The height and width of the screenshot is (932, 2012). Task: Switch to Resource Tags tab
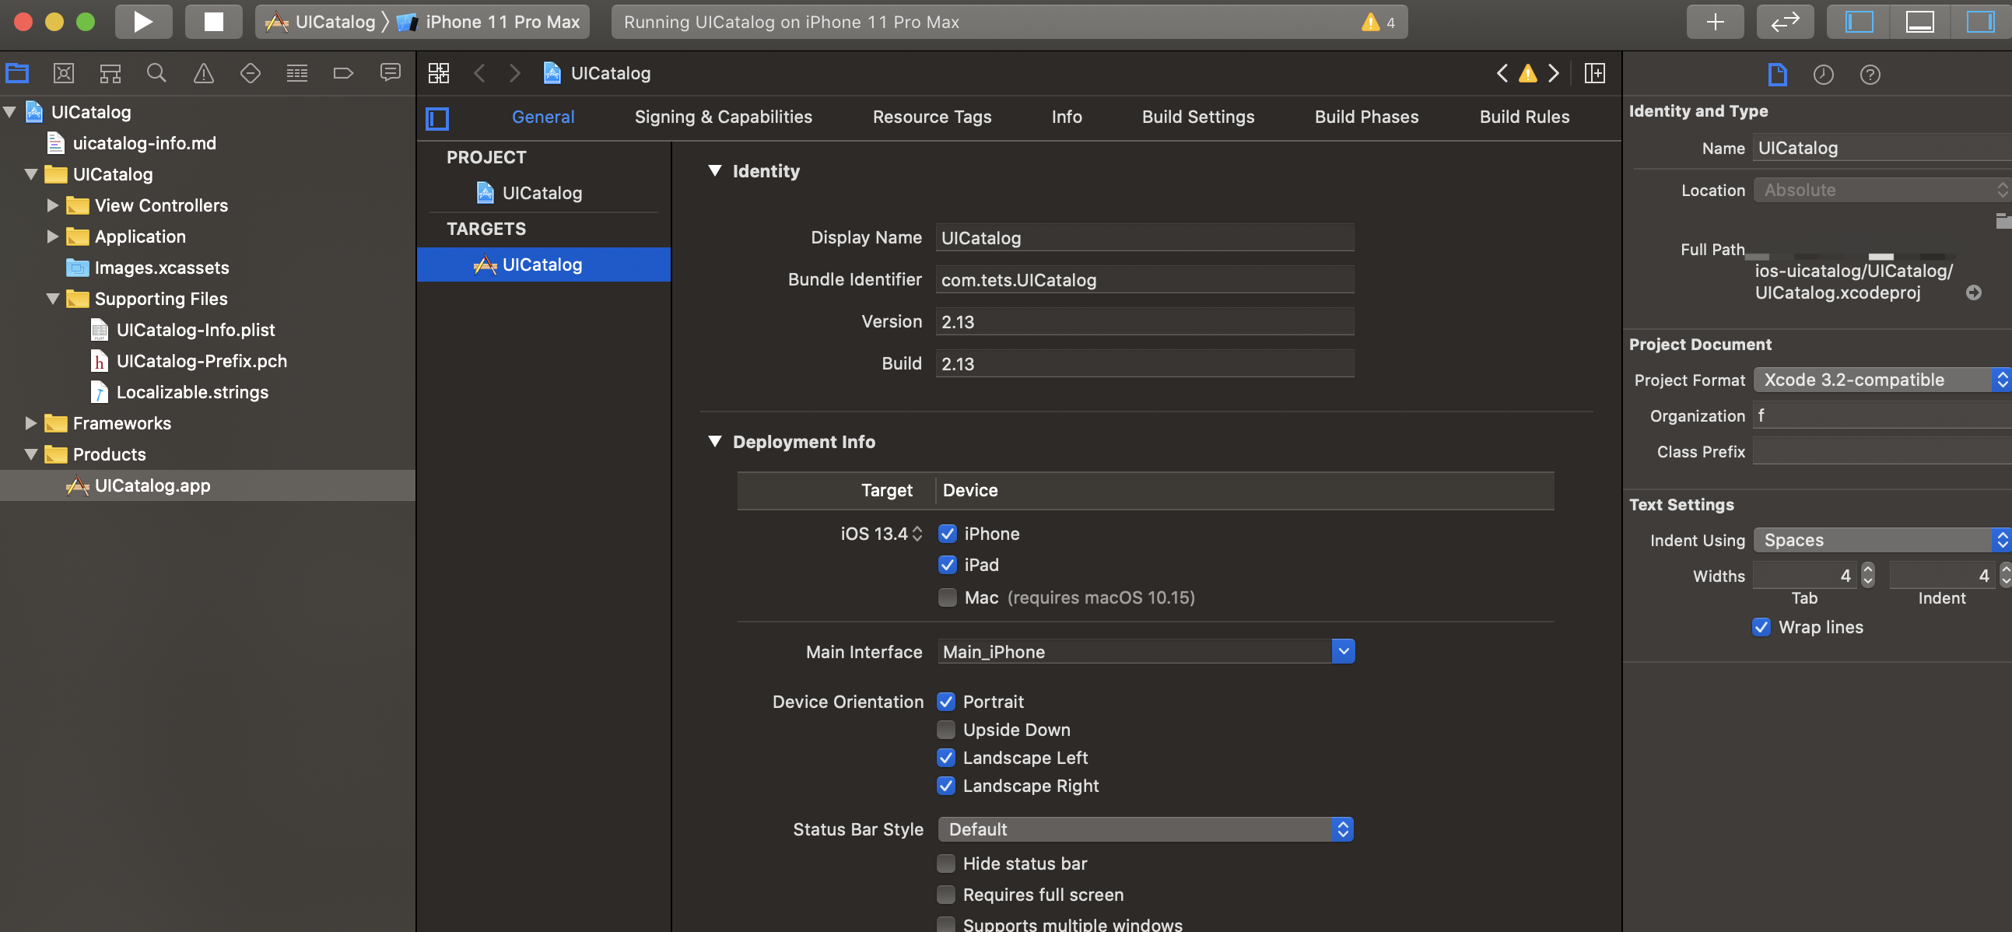(932, 117)
